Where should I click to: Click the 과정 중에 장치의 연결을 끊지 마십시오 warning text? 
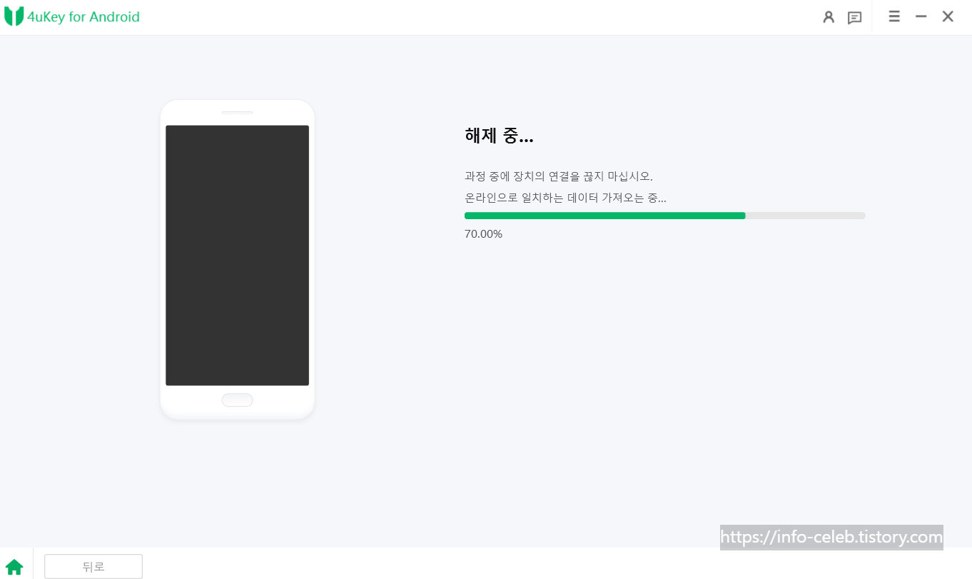558,176
